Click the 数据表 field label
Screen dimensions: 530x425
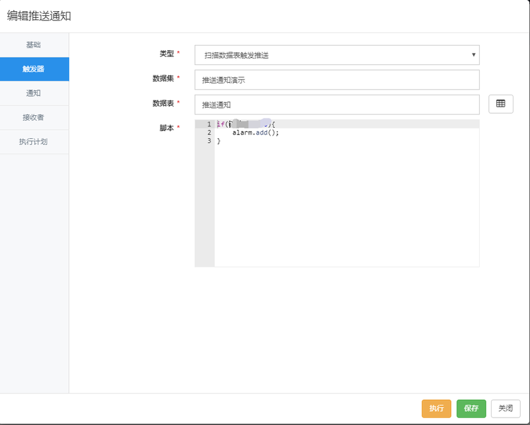pyautogui.click(x=163, y=103)
